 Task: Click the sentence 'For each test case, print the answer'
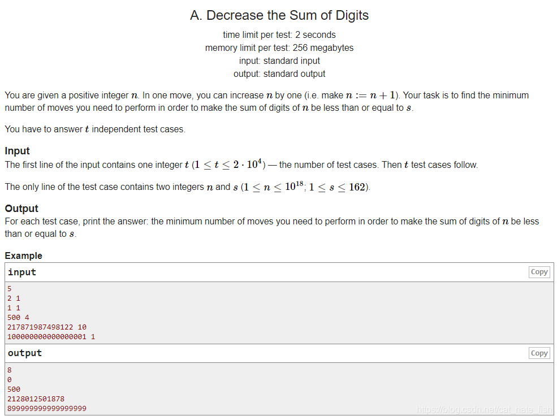pyautogui.click(x=272, y=228)
